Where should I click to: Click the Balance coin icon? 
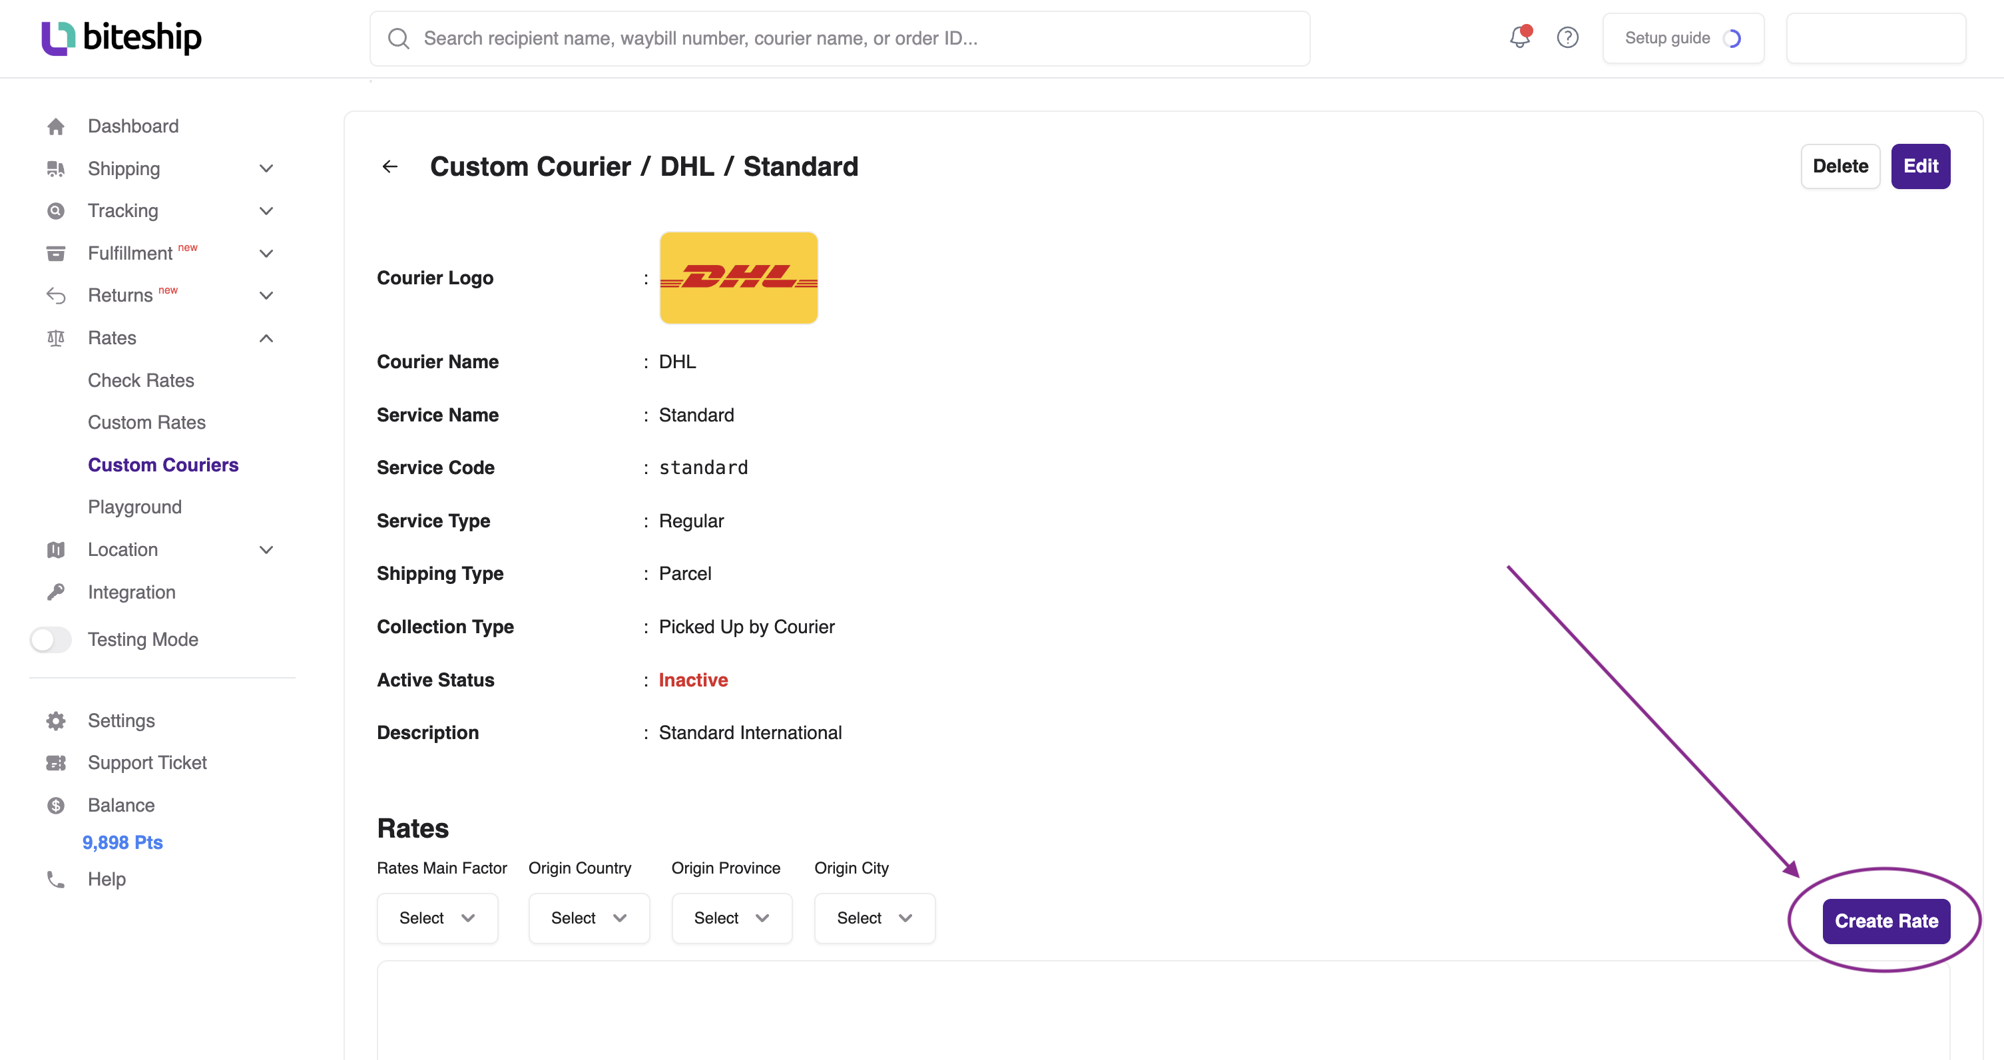pyautogui.click(x=55, y=806)
